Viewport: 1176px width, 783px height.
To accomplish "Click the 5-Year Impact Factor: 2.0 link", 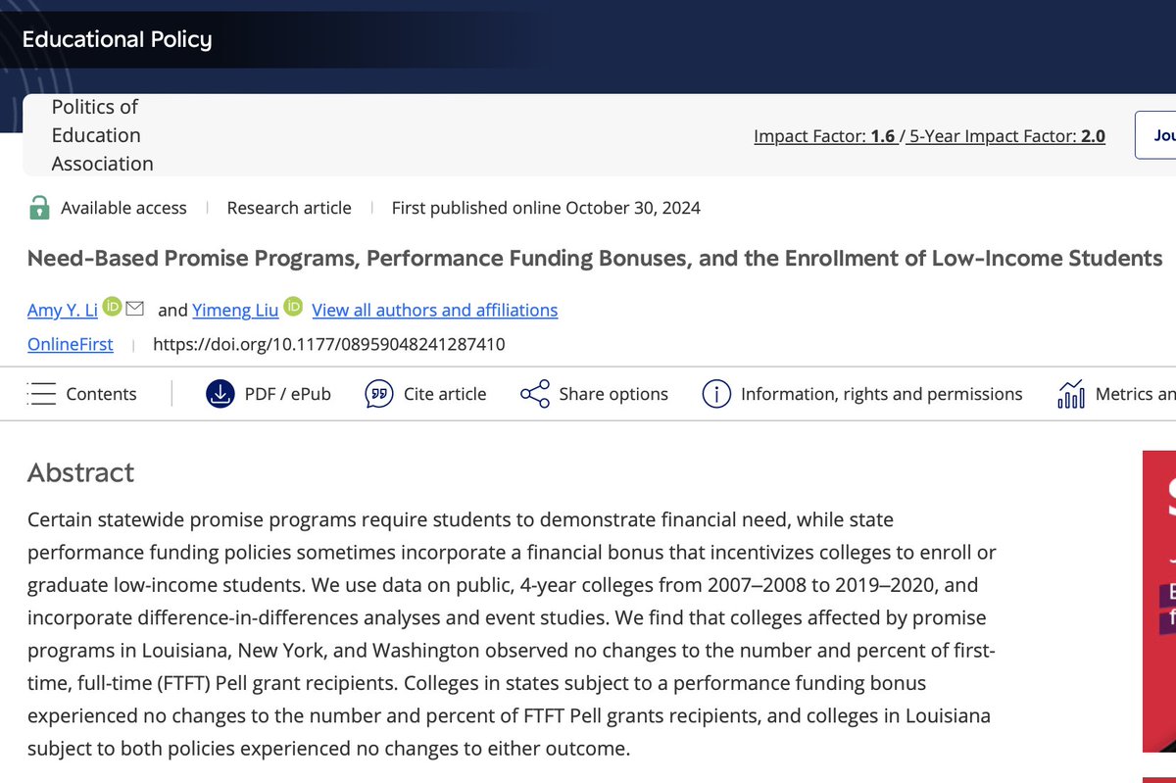I will coord(1007,136).
